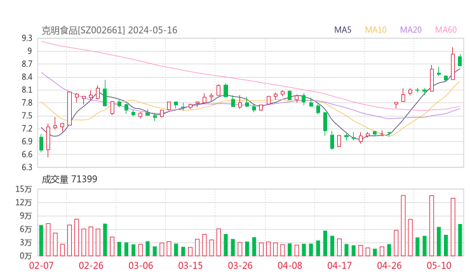Click the 03-06 date axis label

(141, 265)
